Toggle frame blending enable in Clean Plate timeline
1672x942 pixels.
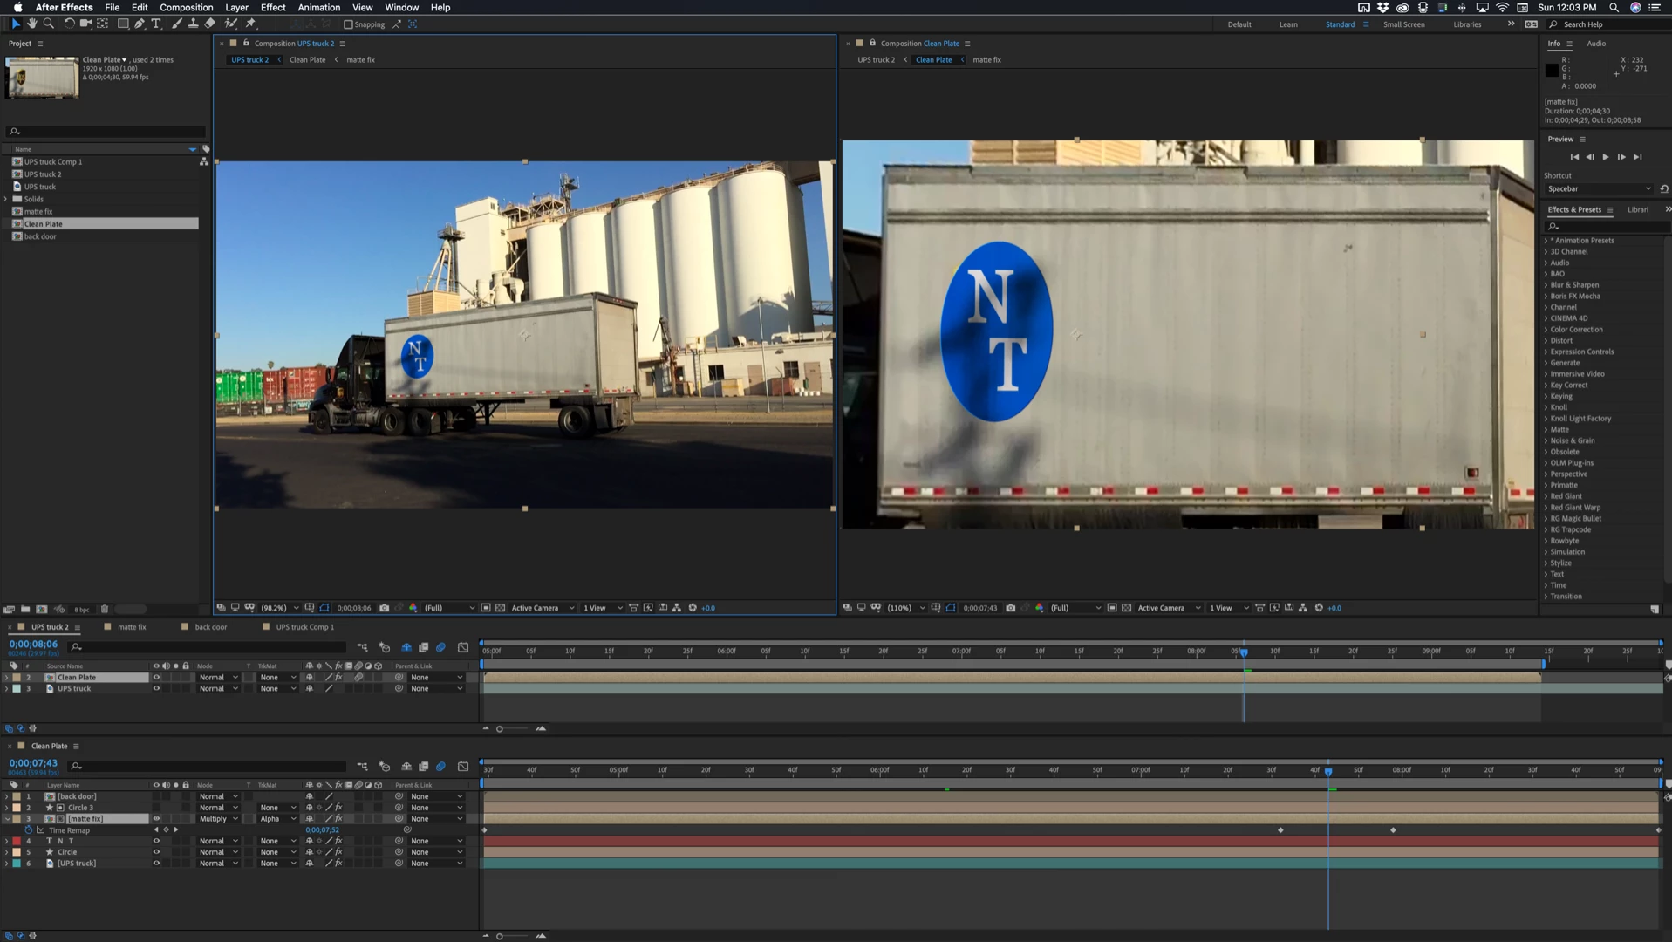click(x=423, y=767)
